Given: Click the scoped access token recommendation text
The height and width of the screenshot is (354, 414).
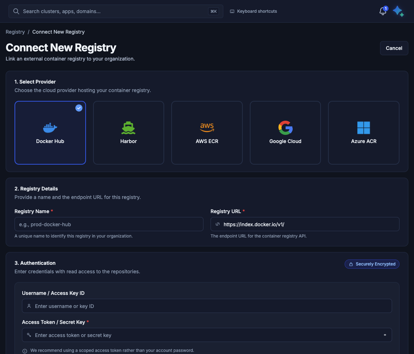Looking at the screenshot, I should click(x=112, y=350).
